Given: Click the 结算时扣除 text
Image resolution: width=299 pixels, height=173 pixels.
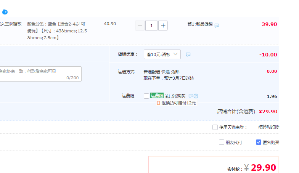Looking at the screenshot, I should click(268, 127).
